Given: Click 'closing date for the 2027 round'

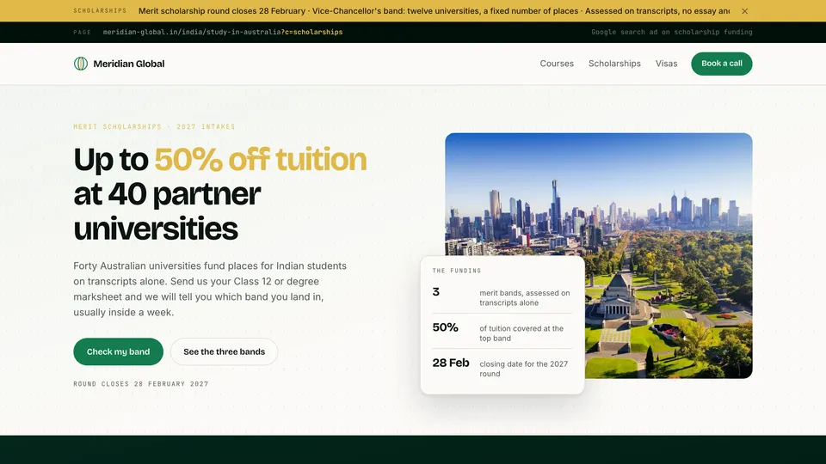Looking at the screenshot, I should (x=524, y=369).
